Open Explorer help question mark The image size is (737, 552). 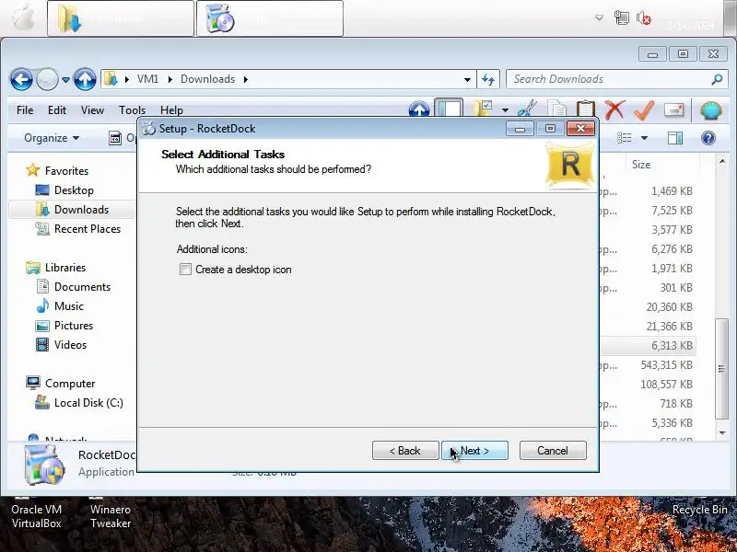708,137
